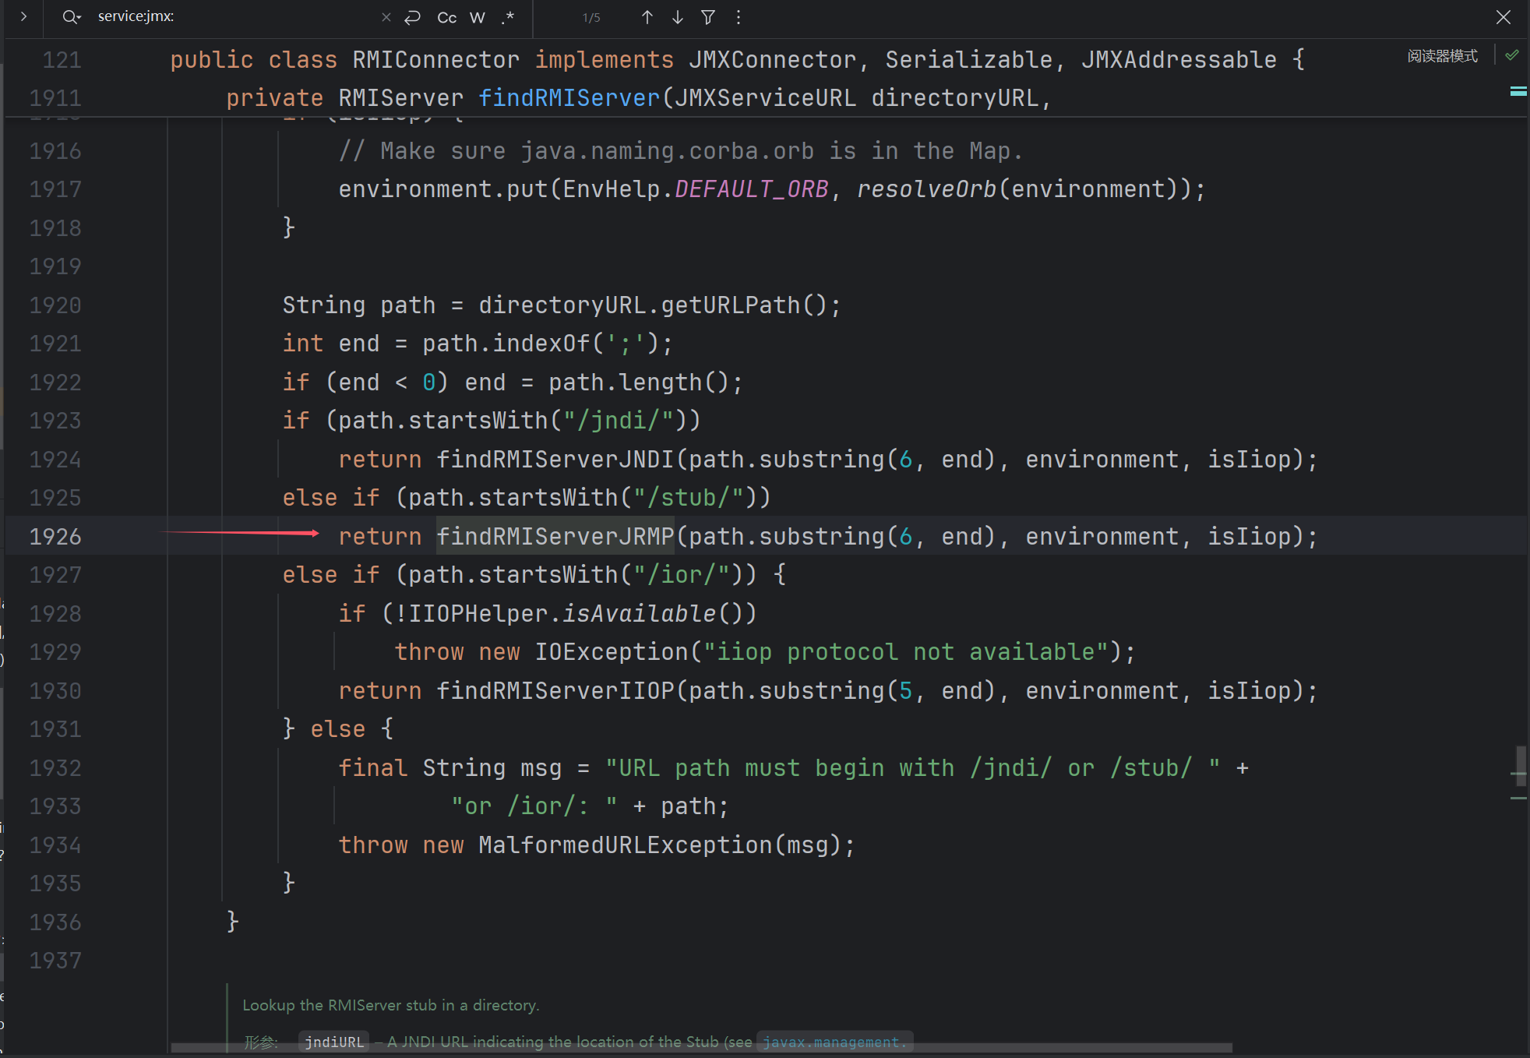Toggle Match Case (Cc) option
The height and width of the screenshot is (1058, 1530).
pos(446,17)
